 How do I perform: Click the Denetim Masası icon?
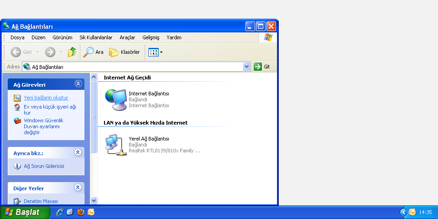(x=17, y=201)
